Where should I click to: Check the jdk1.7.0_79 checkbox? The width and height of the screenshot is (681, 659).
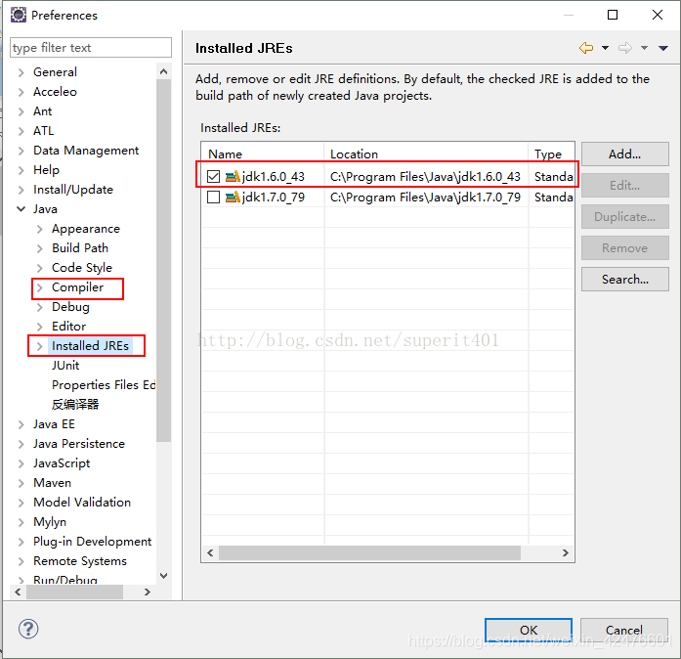(x=213, y=197)
